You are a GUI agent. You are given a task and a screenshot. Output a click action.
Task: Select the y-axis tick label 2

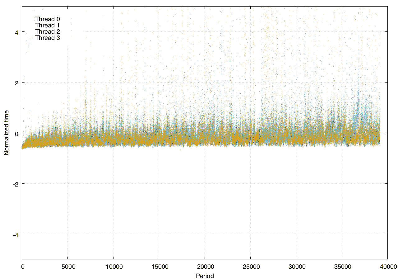point(16,83)
